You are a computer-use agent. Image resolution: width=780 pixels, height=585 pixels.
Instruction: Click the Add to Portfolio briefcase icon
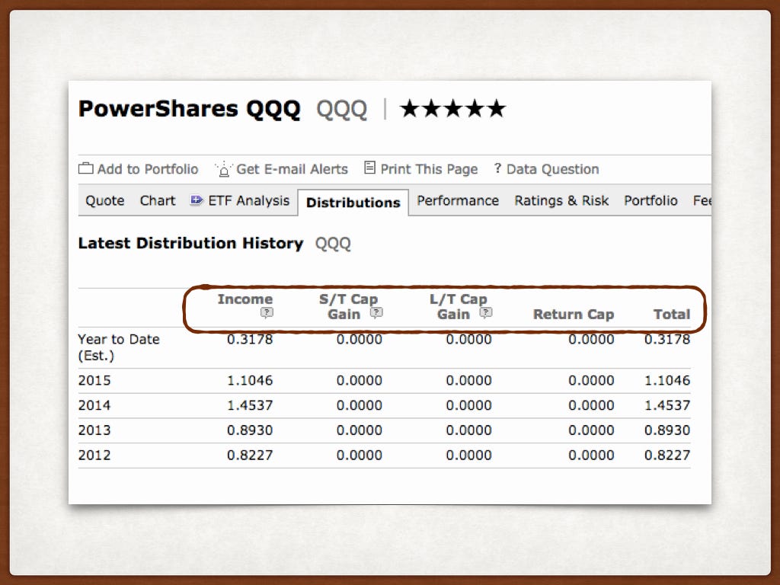85,168
